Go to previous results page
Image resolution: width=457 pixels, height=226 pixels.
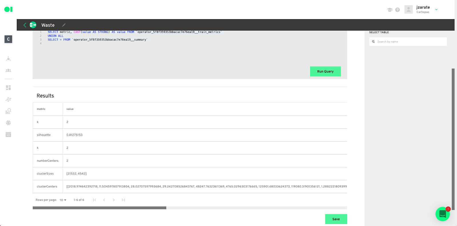coord(104,200)
